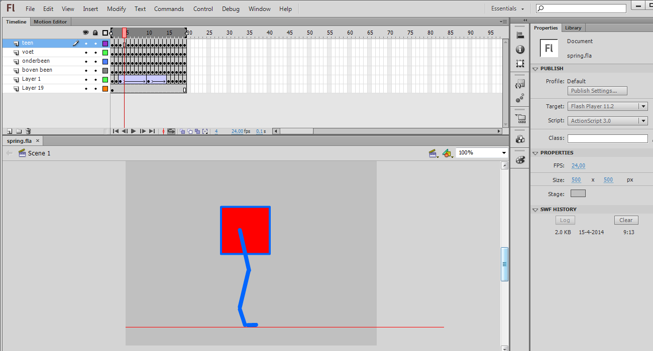Toggle visibility dot for voet layer
Image resolution: width=653 pixels, height=351 pixels.
click(x=86, y=52)
